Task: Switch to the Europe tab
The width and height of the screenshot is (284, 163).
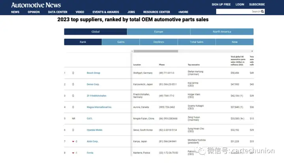Action: [x=159, y=31]
